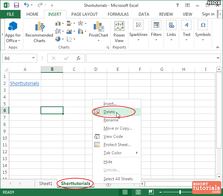Open Recommended Charts
Image resolution: width=223 pixels, height=196 pixels.
[39, 32]
